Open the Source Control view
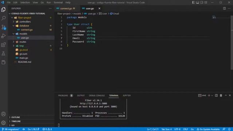The image size is (233, 131). (x=3, y=27)
